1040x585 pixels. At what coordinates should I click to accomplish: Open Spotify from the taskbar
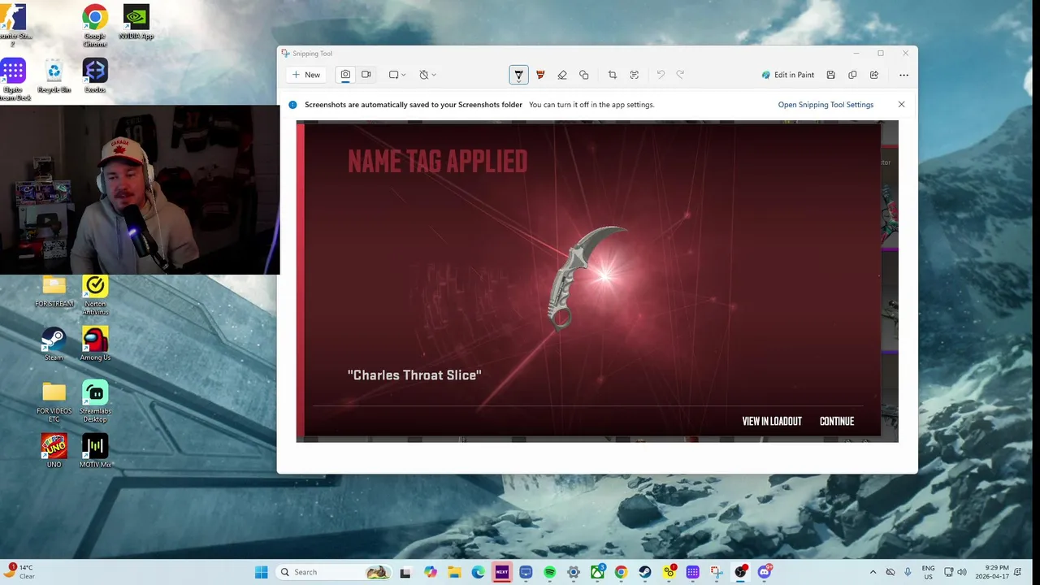pyautogui.click(x=549, y=572)
